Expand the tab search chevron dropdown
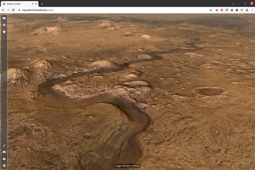 tap(233, 4)
